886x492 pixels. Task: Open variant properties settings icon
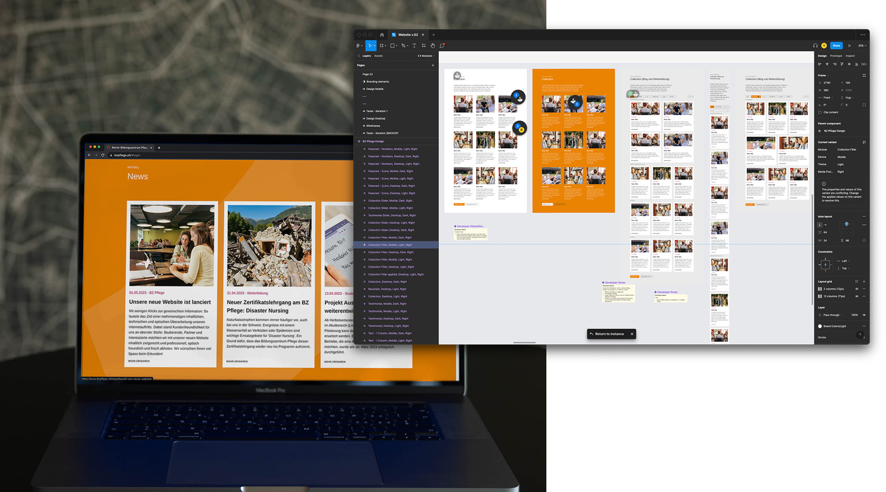(864, 142)
